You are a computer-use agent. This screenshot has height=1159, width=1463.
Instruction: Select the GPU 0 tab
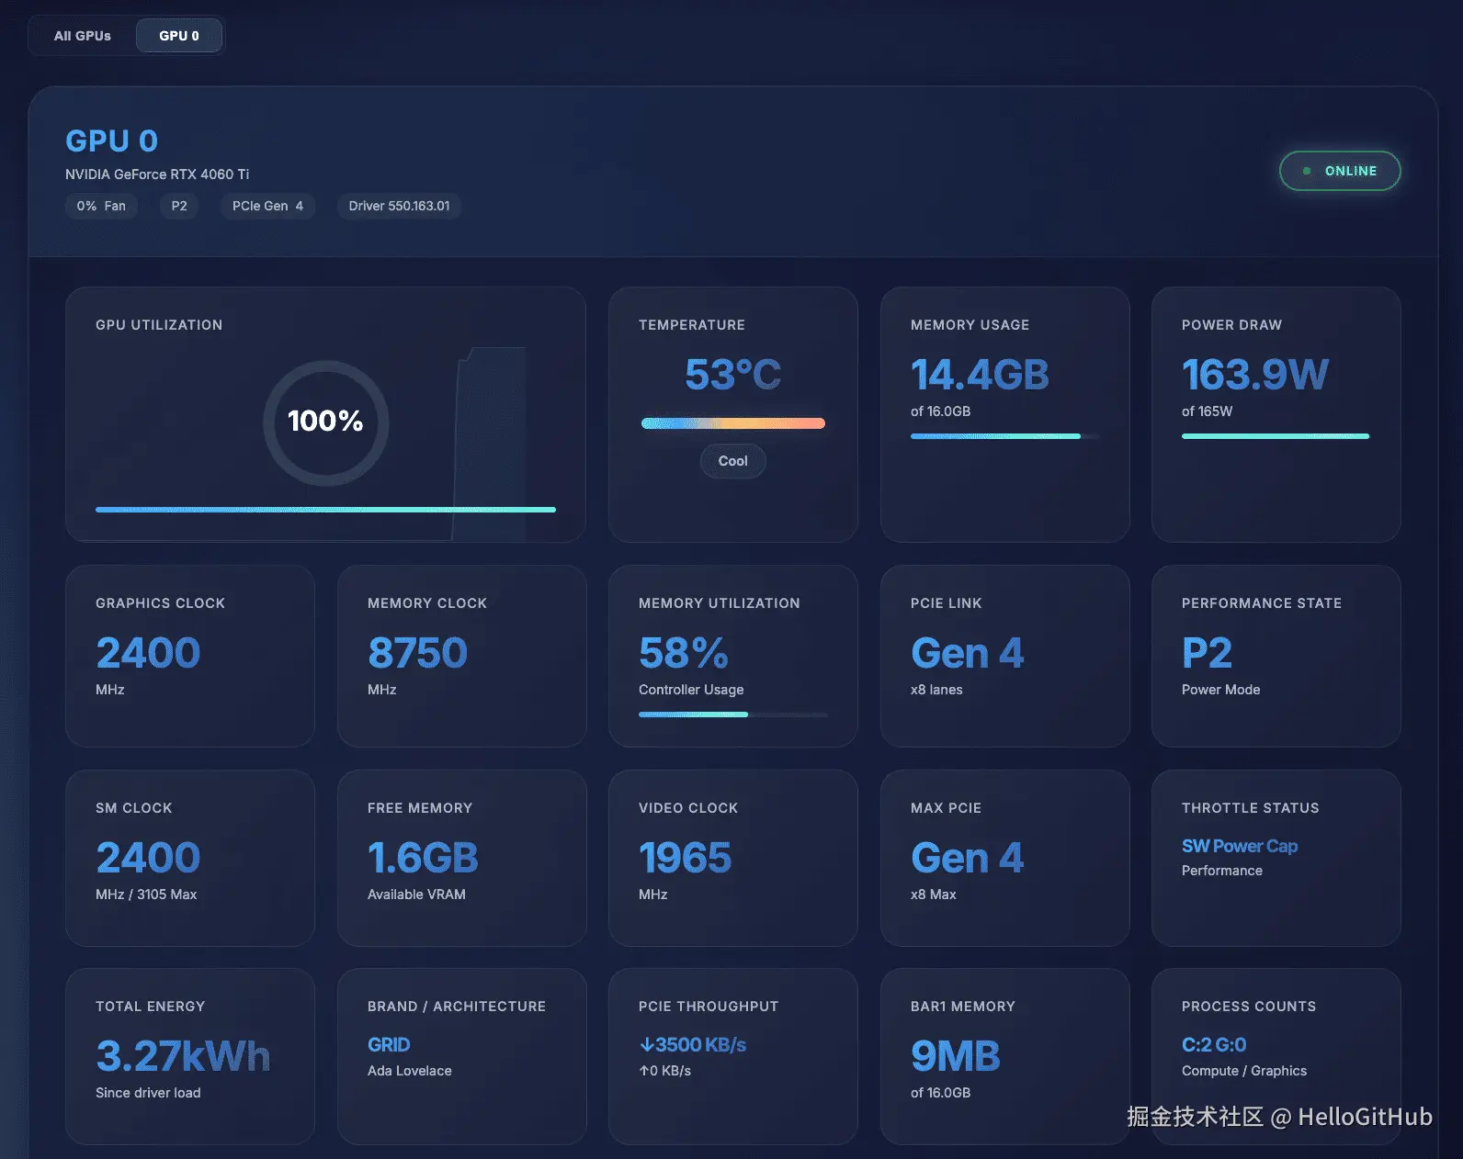[179, 36]
